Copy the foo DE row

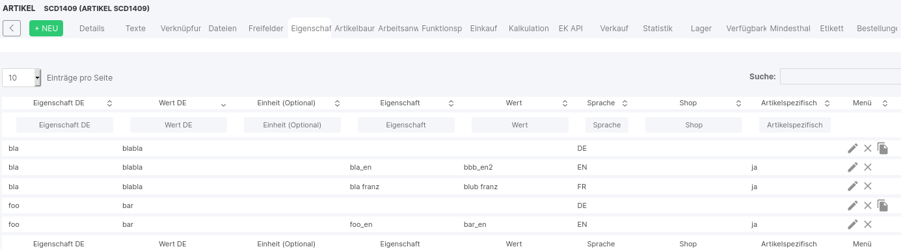pos(883,205)
